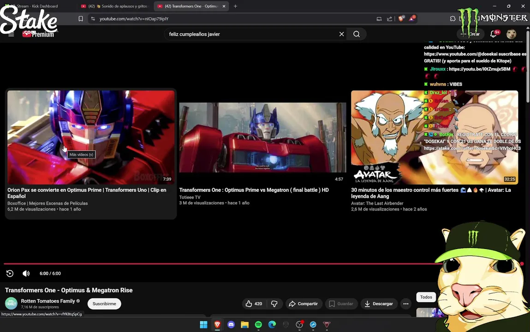Click the share page icon in the address bar
530x332 pixels.
tap(389, 19)
